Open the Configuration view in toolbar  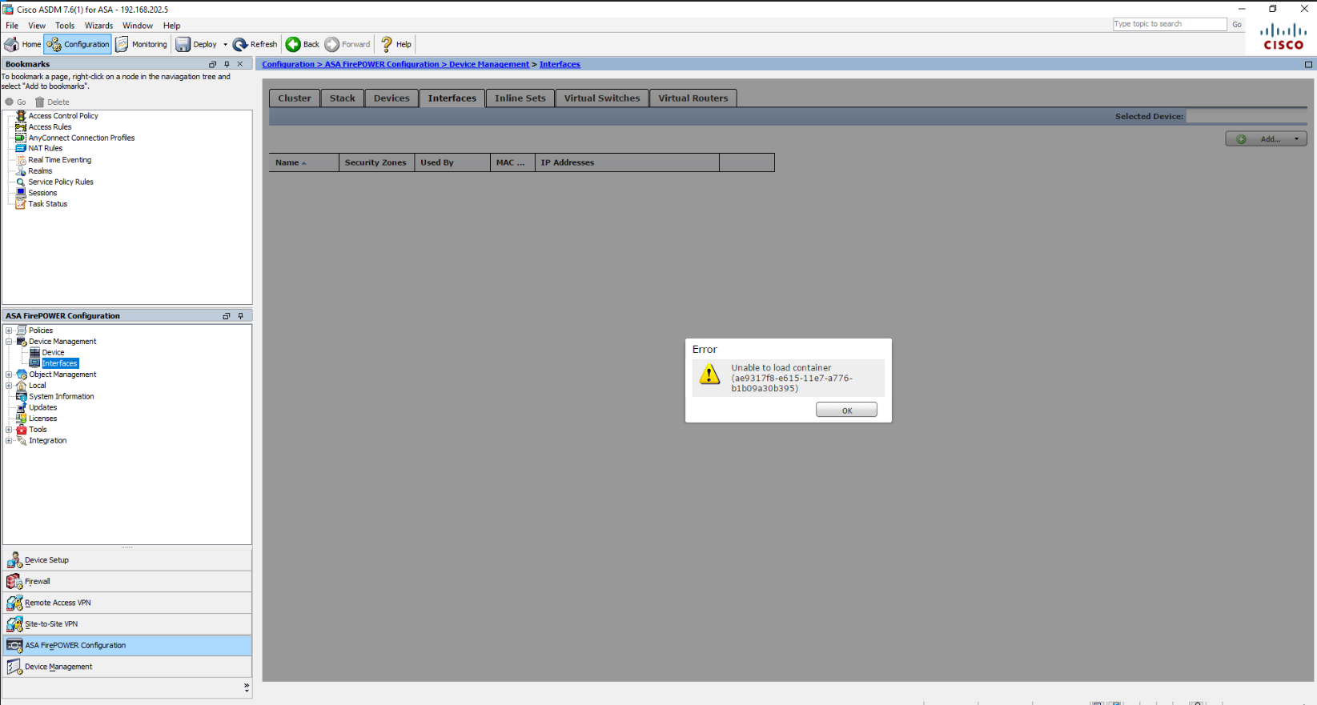(x=78, y=44)
